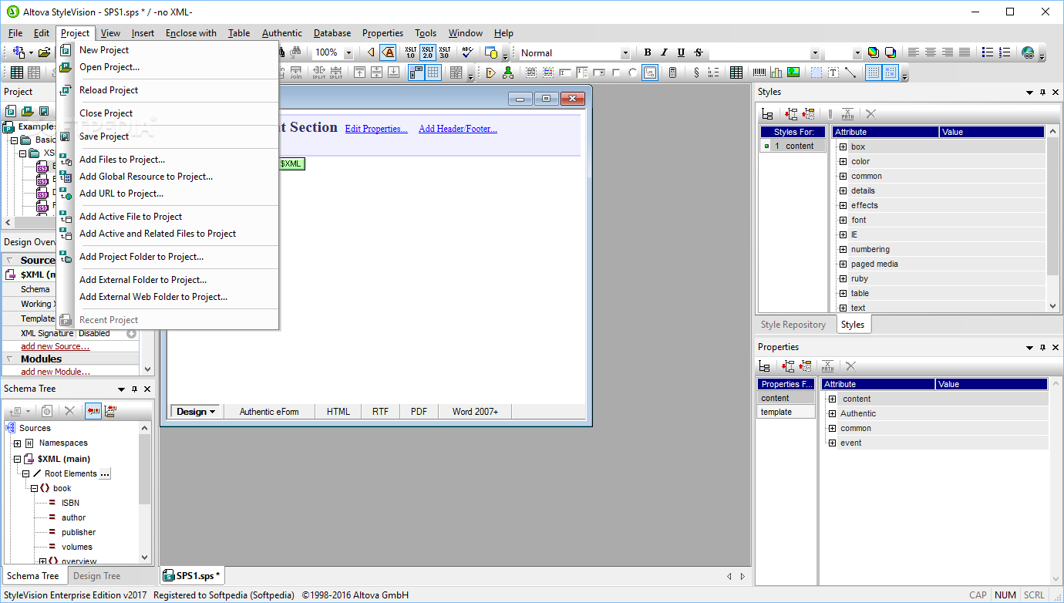Click the Add Header/Footer link
This screenshot has height=603, width=1064.
click(458, 129)
